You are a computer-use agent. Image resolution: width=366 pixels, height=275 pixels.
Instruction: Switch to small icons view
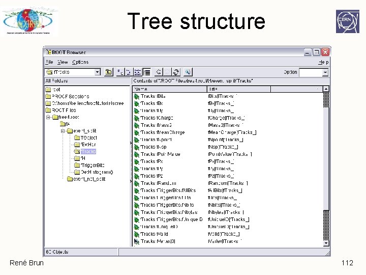pyautogui.click(x=129, y=72)
